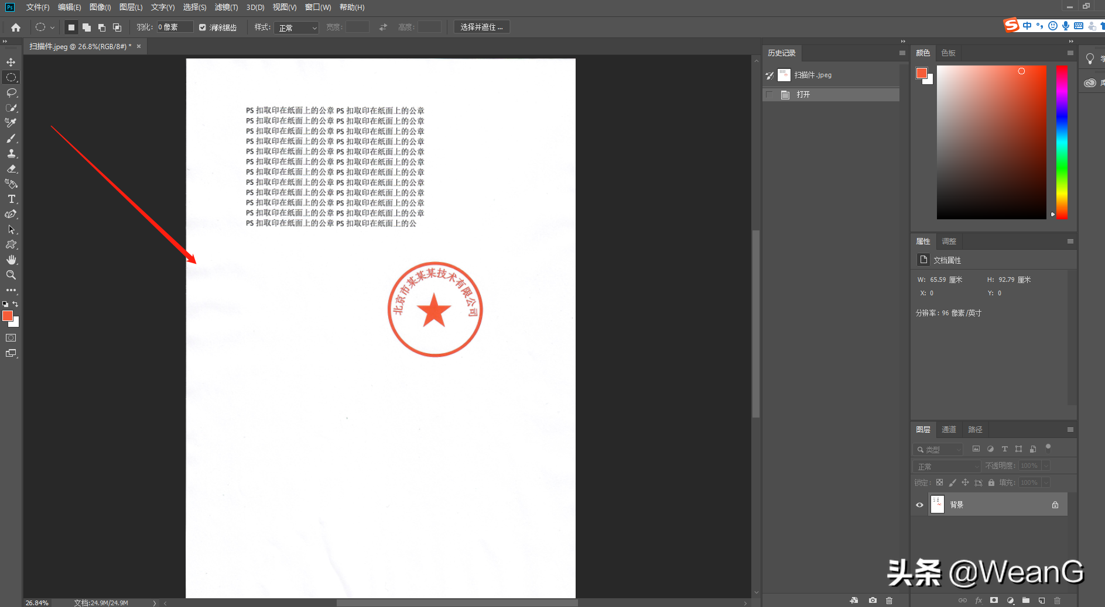The height and width of the screenshot is (607, 1105).
Task: Select the Eyedropper tool
Action: [11, 123]
